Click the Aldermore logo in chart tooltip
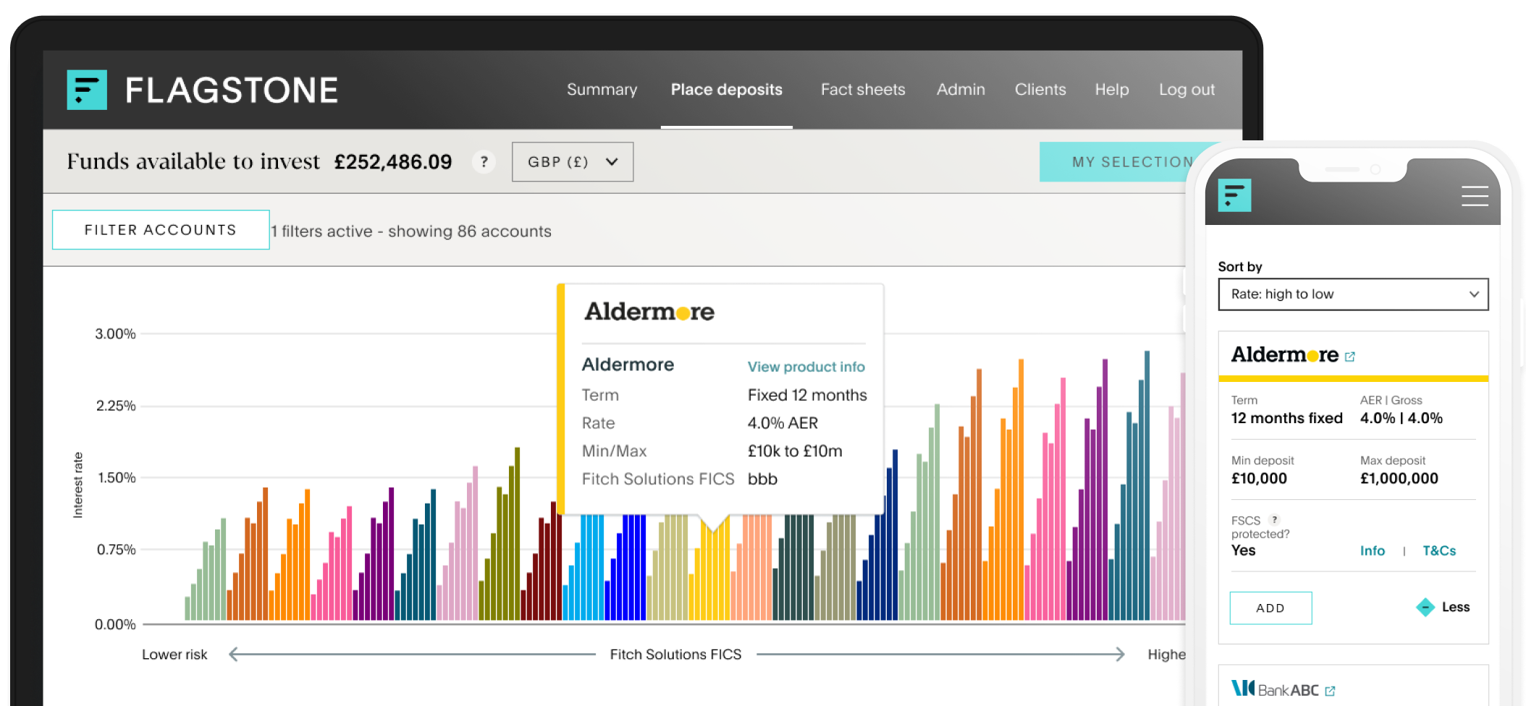 649,312
